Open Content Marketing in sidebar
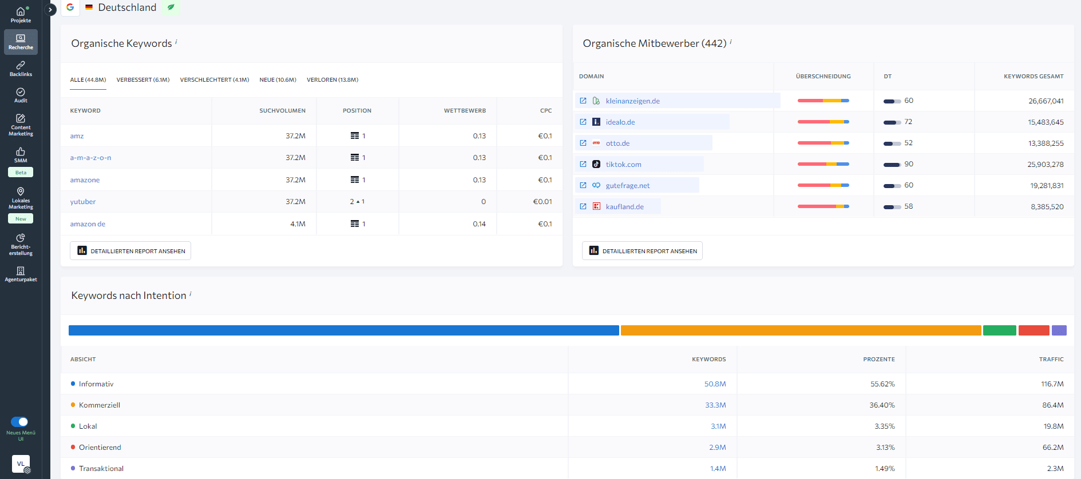Image resolution: width=1081 pixels, height=479 pixels. coord(21,125)
